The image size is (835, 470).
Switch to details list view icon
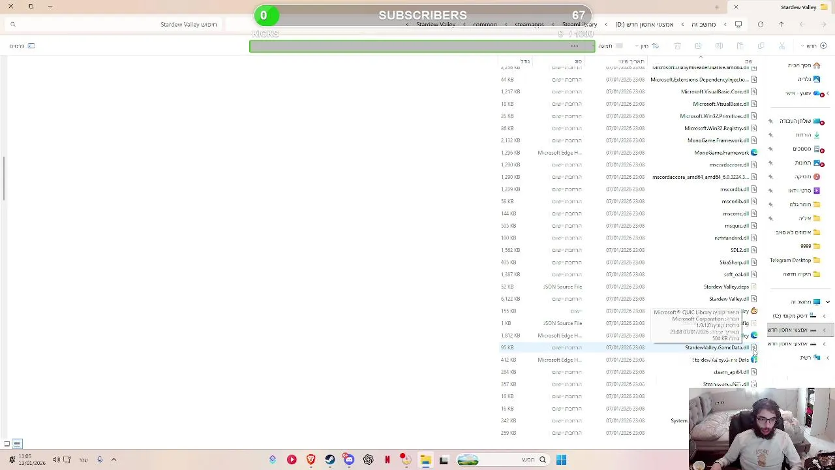click(x=17, y=444)
